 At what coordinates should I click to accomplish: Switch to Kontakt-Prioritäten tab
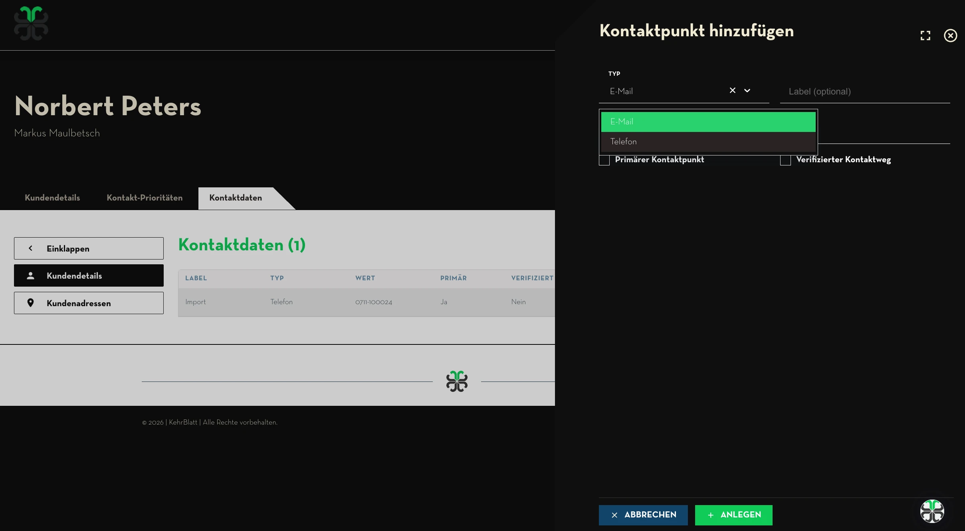pos(145,198)
